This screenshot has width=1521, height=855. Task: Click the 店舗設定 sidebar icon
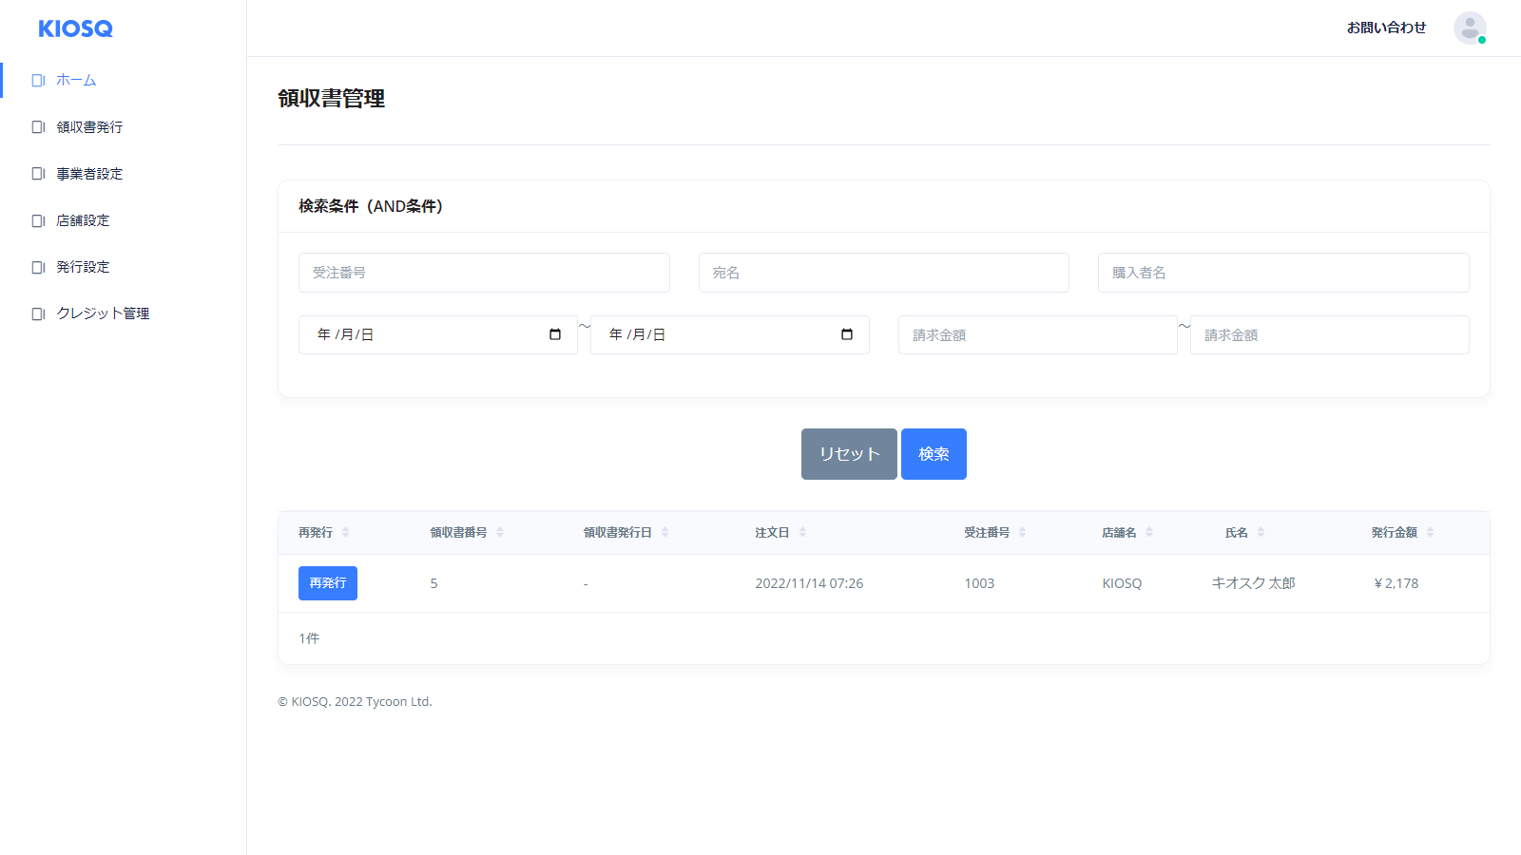[38, 220]
